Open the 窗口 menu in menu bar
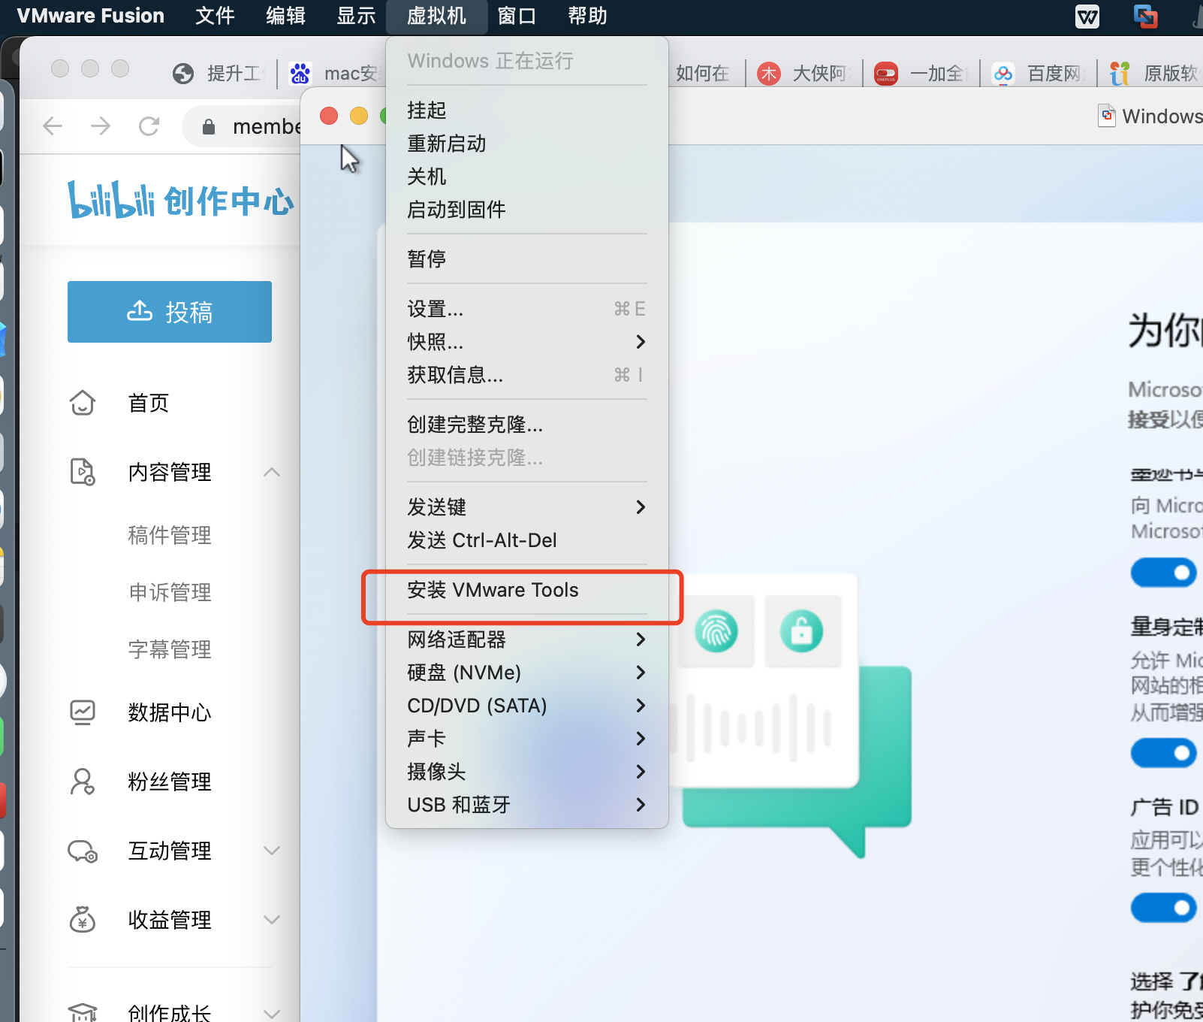The image size is (1203, 1022). (517, 16)
